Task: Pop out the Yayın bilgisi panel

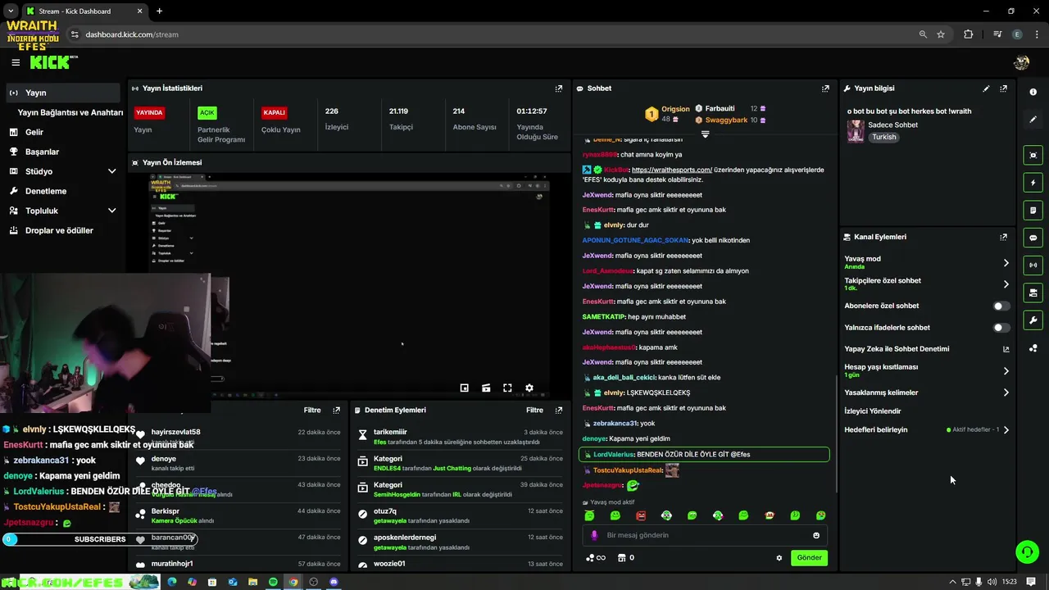Action: coord(1003,88)
